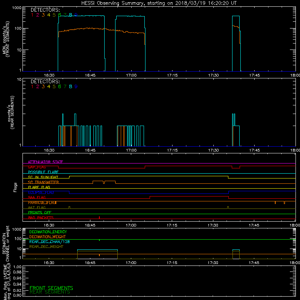Click the HESSI Observing Summary title text

point(159,3)
